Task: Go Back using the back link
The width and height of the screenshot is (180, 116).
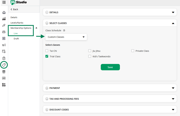Action: [x=15, y=9]
